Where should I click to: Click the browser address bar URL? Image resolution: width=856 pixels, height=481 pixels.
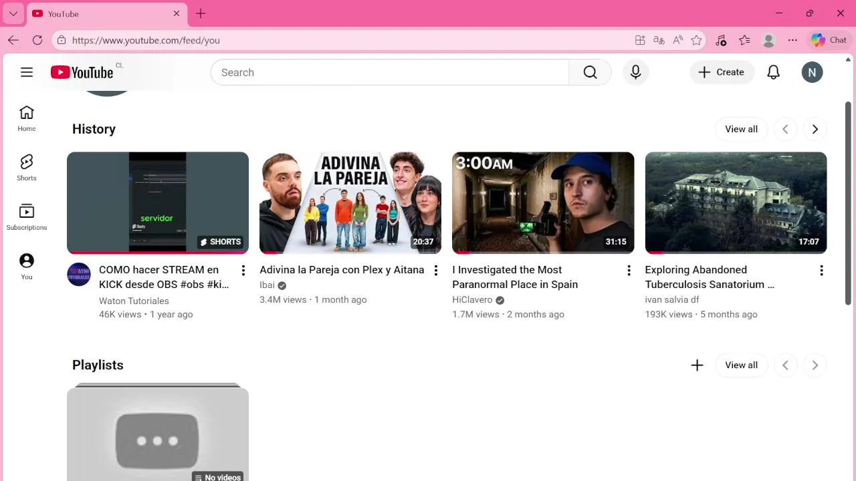146,40
